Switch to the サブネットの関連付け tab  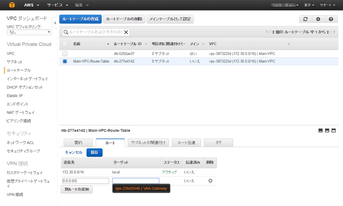click(x=148, y=142)
